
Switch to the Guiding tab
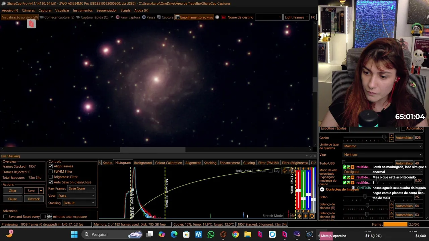(249, 163)
